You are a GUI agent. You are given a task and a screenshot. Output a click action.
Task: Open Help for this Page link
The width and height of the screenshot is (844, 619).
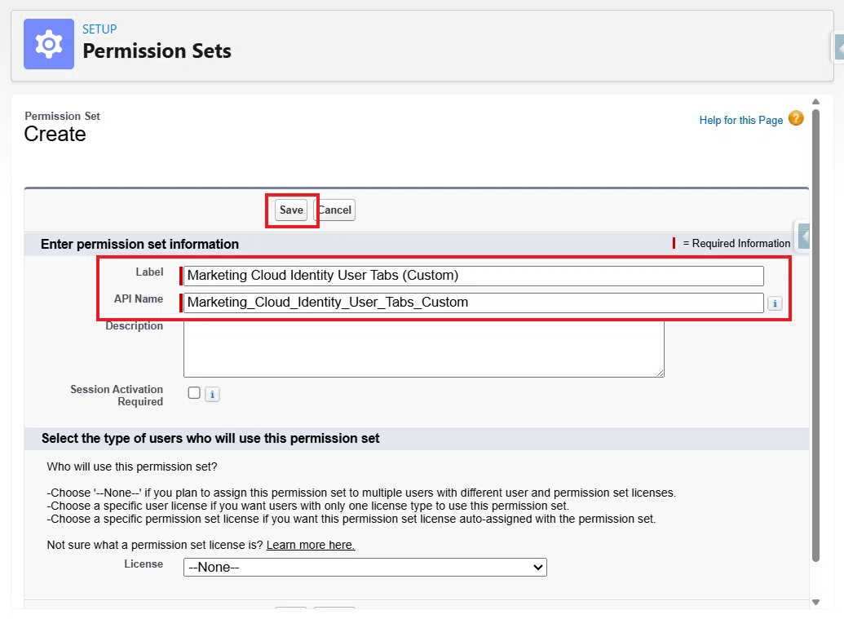[x=740, y=120]
